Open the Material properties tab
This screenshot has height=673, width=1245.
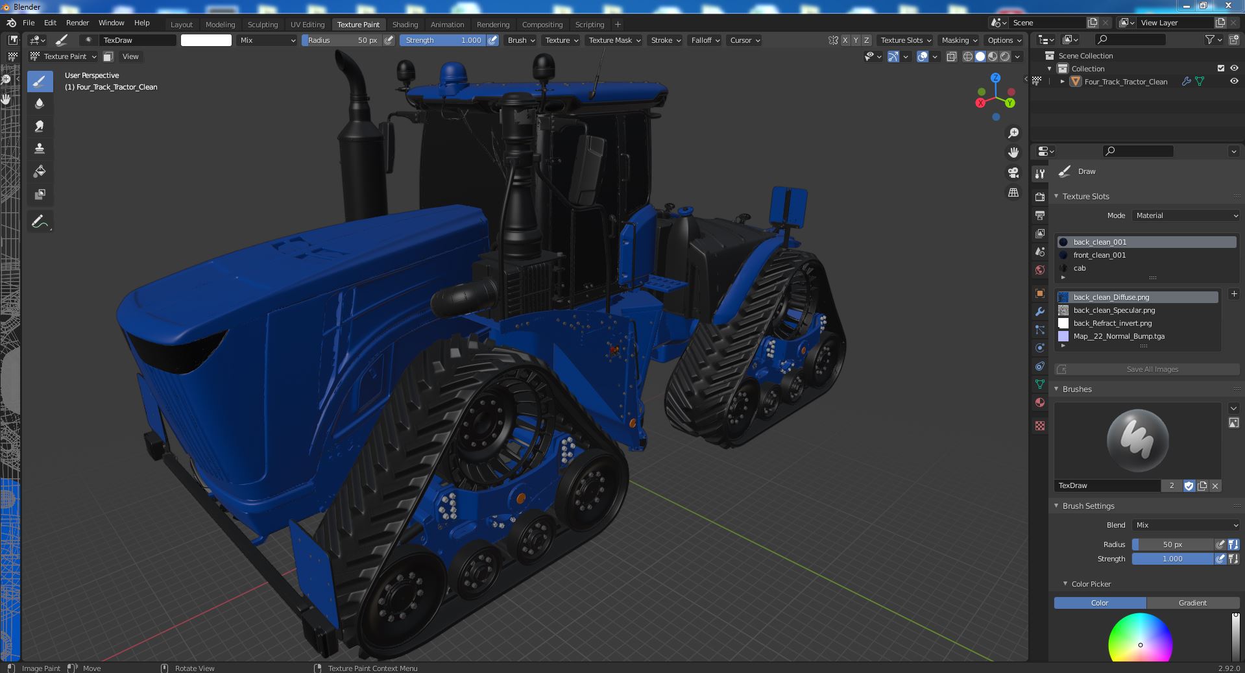1040,402
